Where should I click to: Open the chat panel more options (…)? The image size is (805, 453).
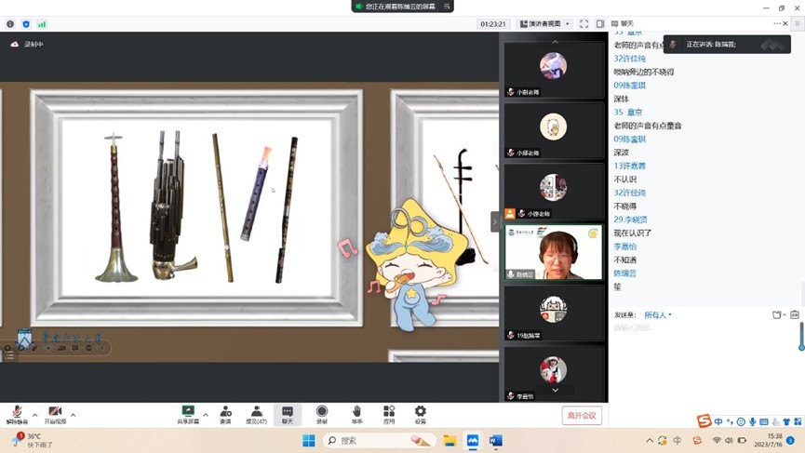click(778, 23)
